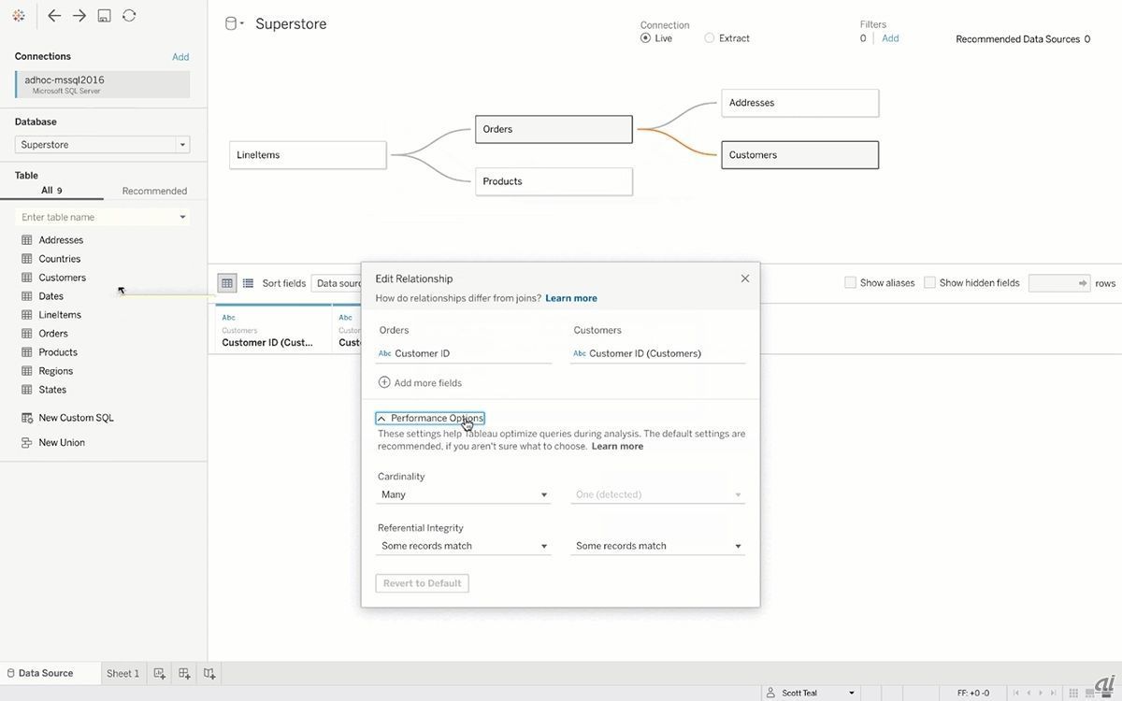Click the Countries table grid icon
This screenshot has height=701, width=1122.
click(27, 259)
